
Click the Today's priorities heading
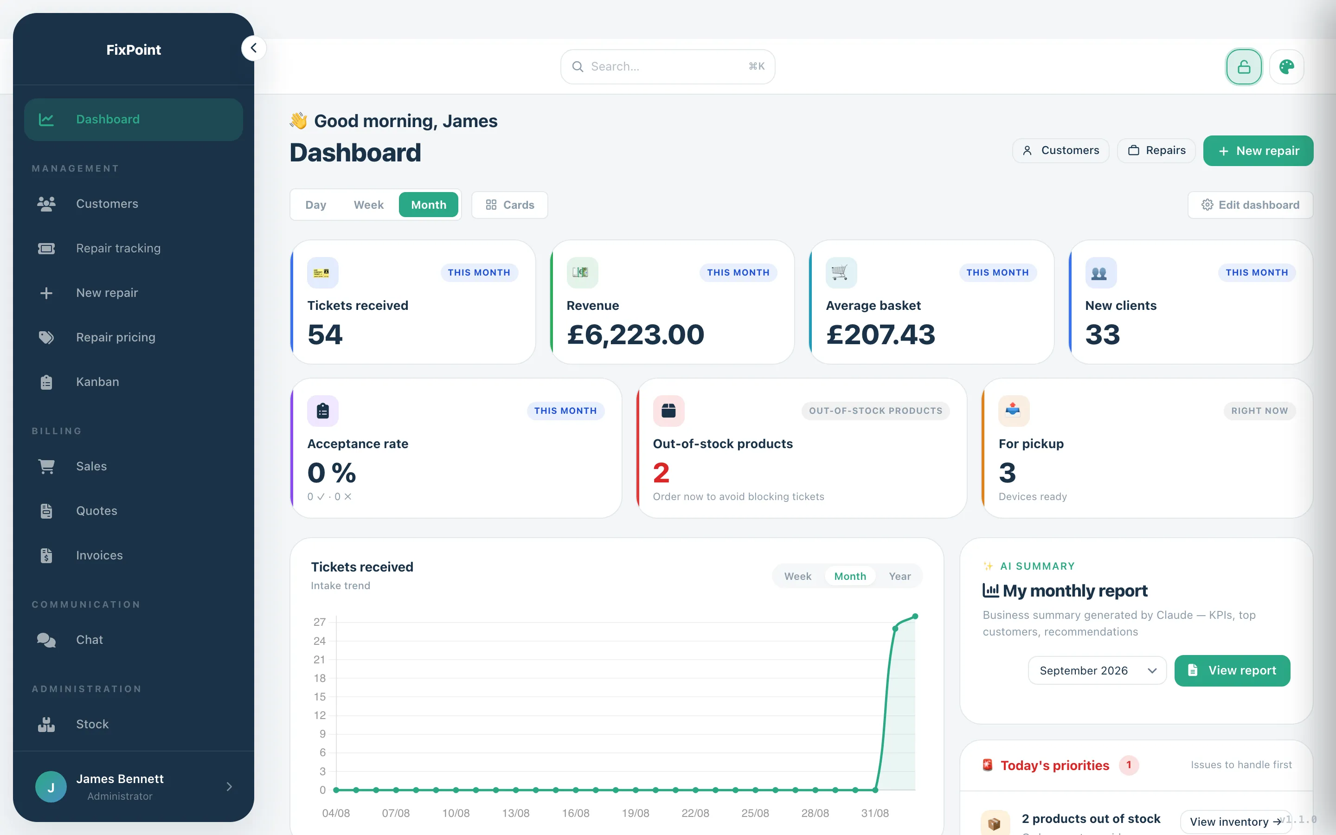[1054, 765]
